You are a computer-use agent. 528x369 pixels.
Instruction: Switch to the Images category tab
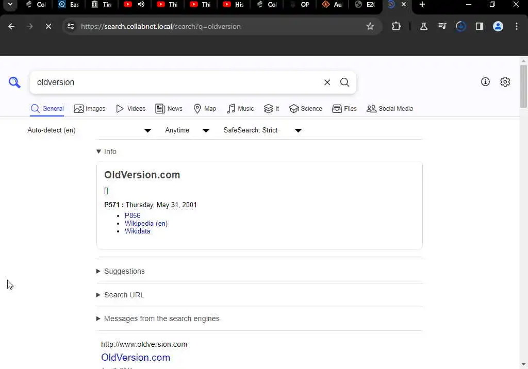(x=90, y=108)
